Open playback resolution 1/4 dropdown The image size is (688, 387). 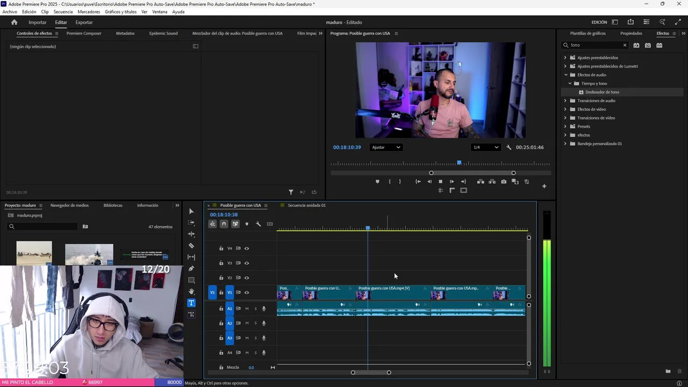click(486, 147)
